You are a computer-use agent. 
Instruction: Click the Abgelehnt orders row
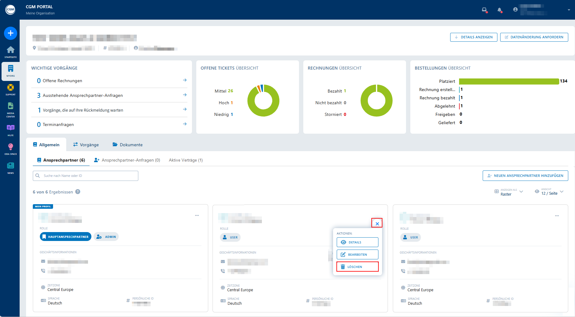pyautogui.click(x=449, y=106)
